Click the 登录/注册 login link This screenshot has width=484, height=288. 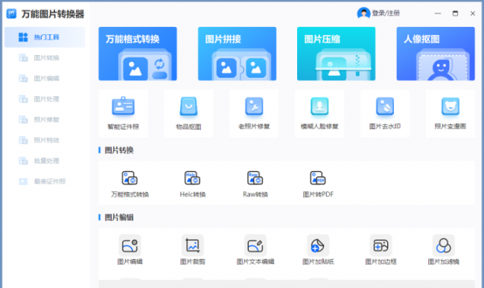pyautogui.click(x=386, y=13)
